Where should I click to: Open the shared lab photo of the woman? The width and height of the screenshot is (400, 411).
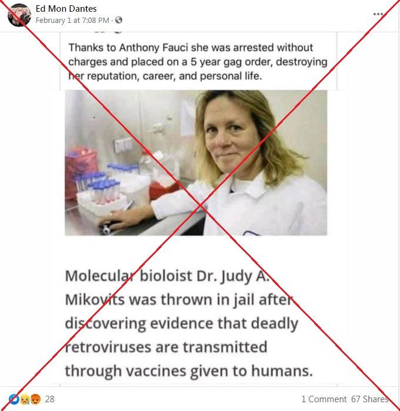point(196,163)
